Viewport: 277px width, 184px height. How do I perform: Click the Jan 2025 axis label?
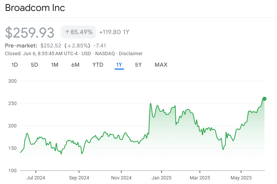(161, 178)
